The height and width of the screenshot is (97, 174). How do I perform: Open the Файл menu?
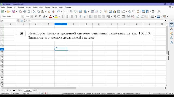(x=3, y=7)
